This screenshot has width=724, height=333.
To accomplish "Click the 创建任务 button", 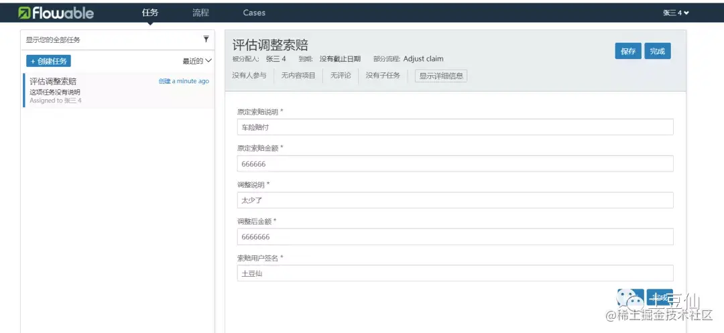I will tap(48, 61).
